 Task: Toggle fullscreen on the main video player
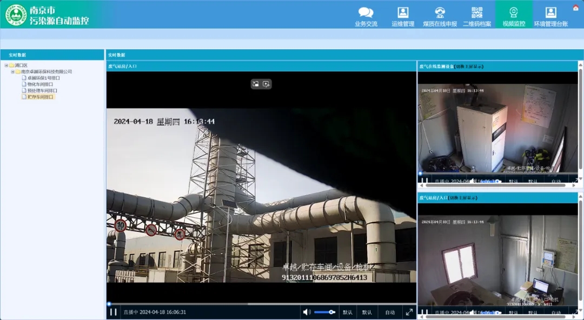coord(410,311)
